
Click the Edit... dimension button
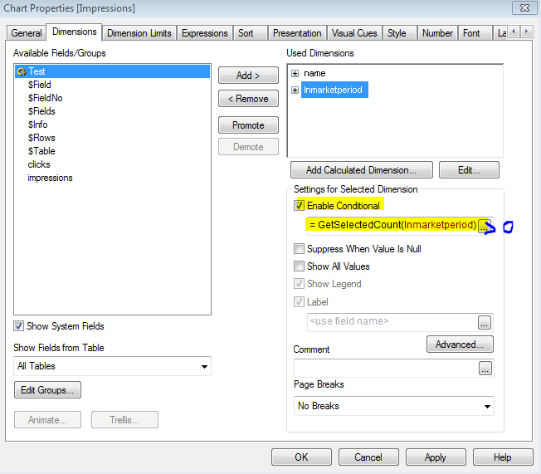469,170
